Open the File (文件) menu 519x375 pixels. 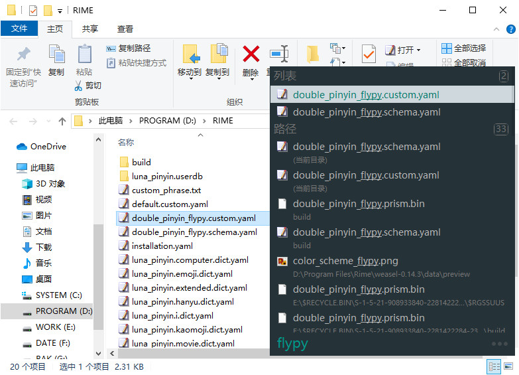tap(19, 29)
